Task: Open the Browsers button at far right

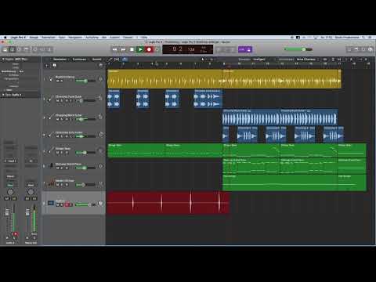Action: point(371,49)
